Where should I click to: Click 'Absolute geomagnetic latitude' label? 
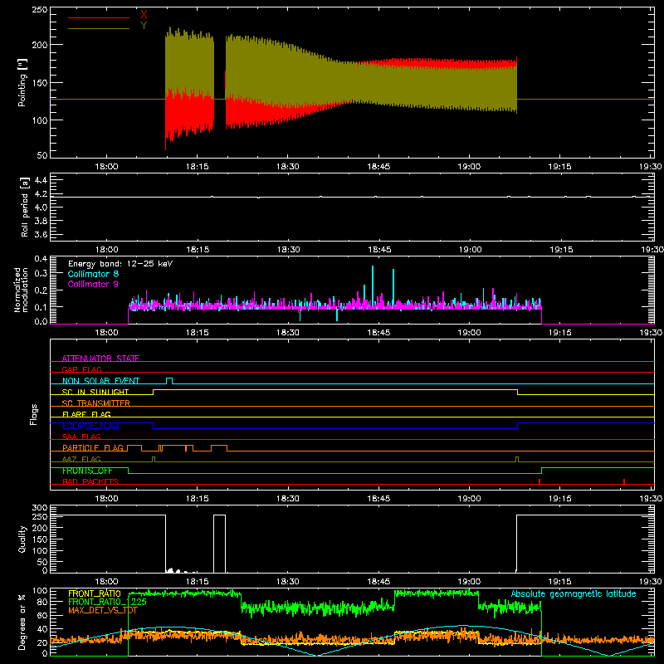coord(574,593)
